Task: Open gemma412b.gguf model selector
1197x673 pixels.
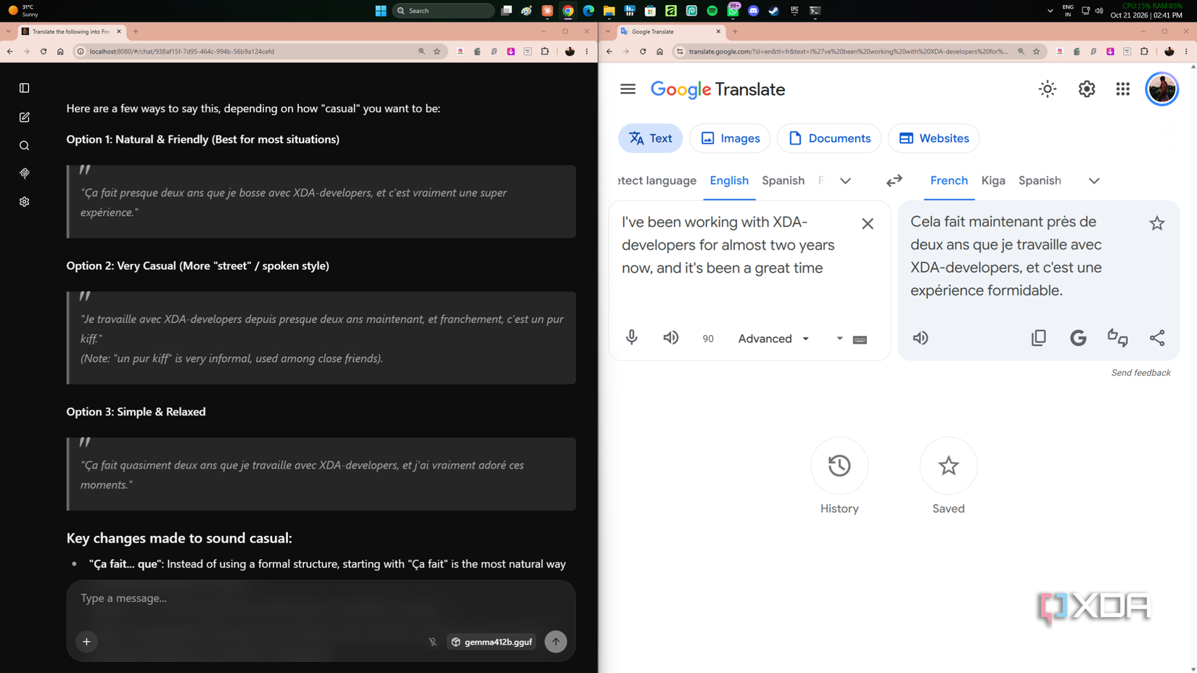Action: pos(491,642)
